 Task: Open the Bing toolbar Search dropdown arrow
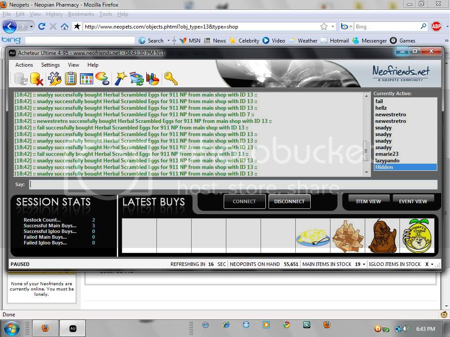click(168, 41)
